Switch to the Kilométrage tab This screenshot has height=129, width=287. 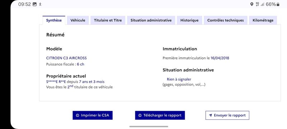[263, 20]
